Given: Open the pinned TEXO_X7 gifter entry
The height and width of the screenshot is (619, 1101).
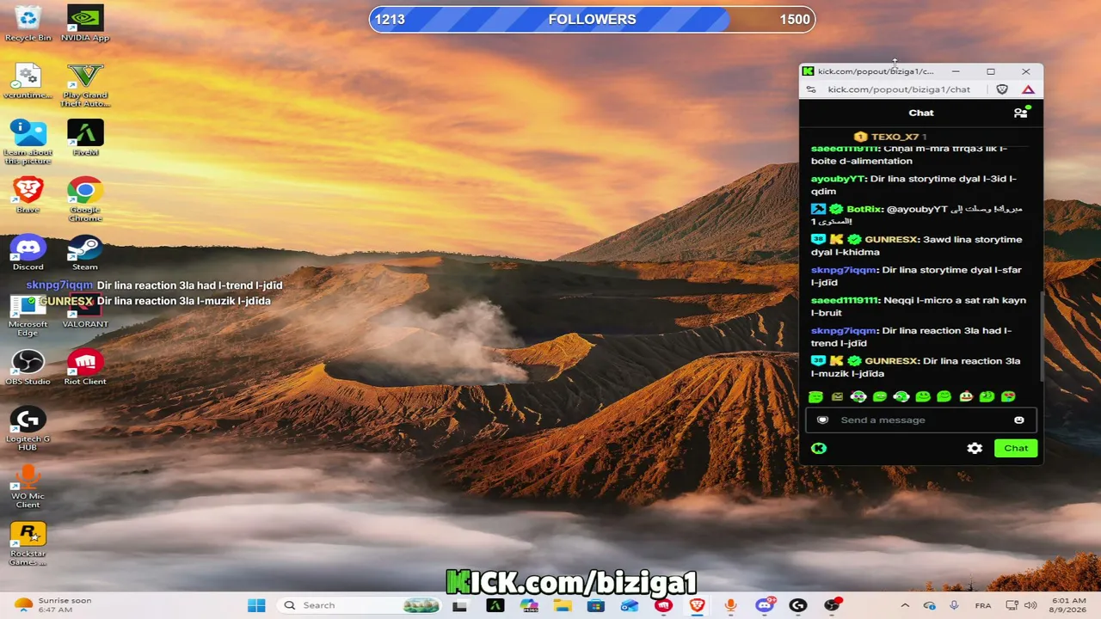Looking at the screenshot, I should click(890, 137).
